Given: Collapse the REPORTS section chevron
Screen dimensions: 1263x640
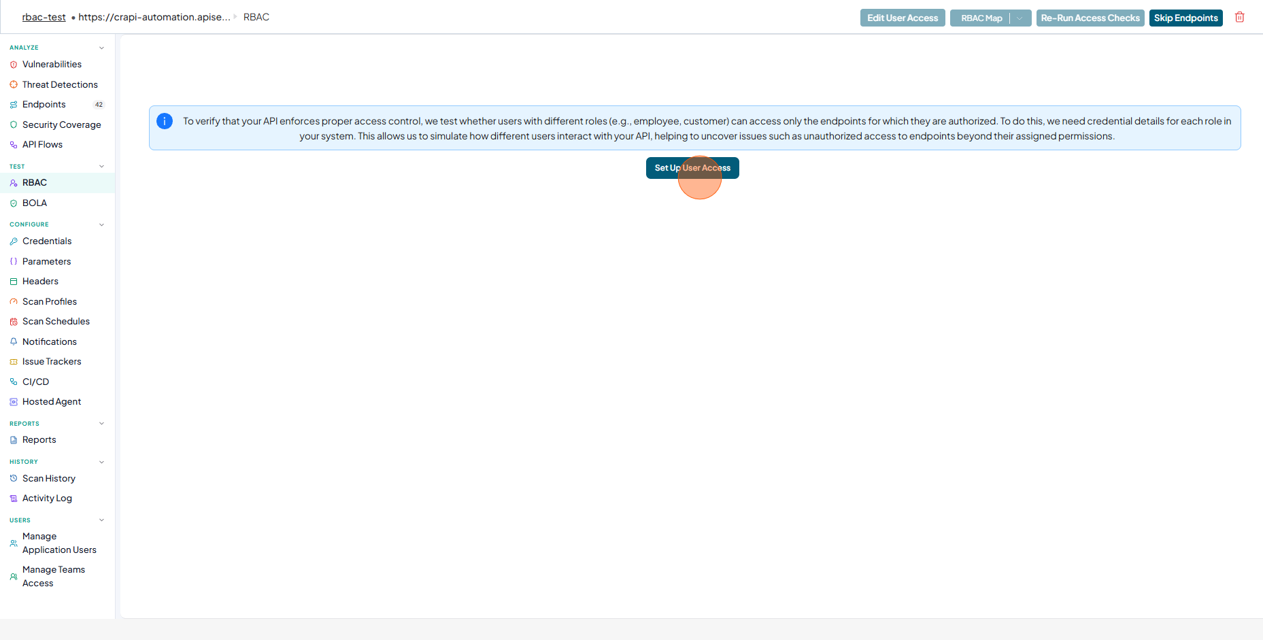Looking at the screenshot, I should (102, 423).
